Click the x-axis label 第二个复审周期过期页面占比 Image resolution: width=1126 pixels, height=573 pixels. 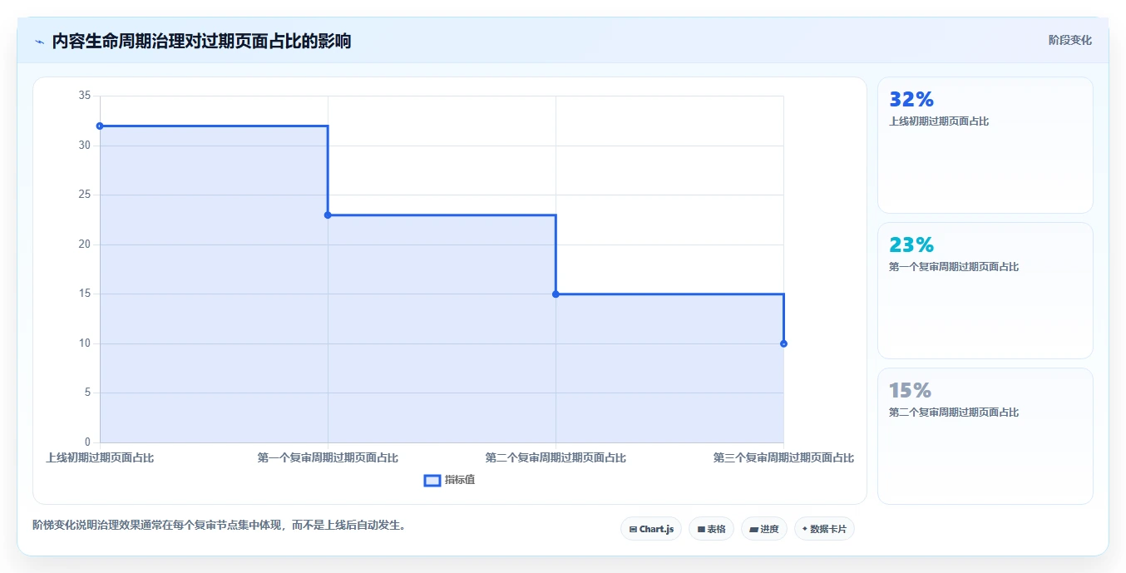tap(556, 457)
